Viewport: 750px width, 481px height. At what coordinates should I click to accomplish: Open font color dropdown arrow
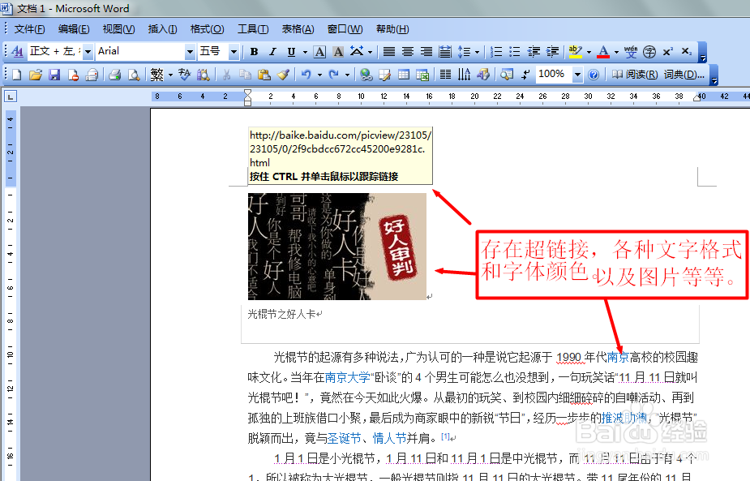pyautogui.click(x=616, y=51)
